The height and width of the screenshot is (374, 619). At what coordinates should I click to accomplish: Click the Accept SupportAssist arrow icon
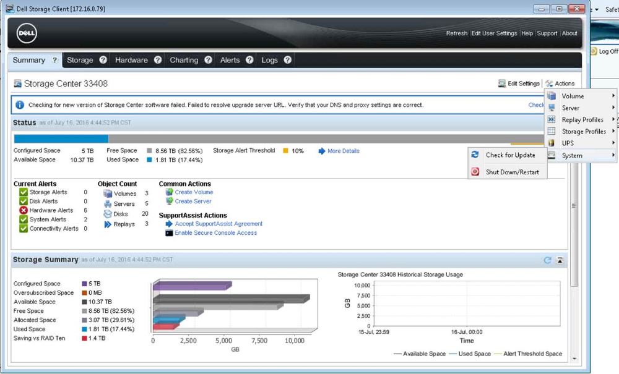click(x=169, y=224)
